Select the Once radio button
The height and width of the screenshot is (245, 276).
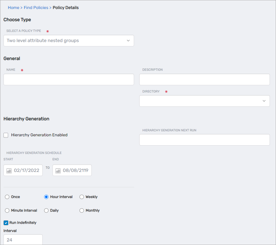[x=7, y=197]
